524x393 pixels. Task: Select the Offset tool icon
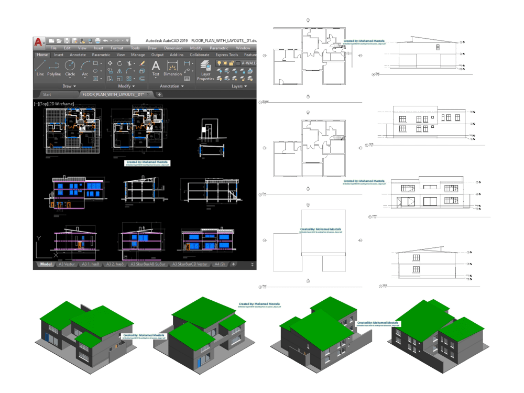142,79
